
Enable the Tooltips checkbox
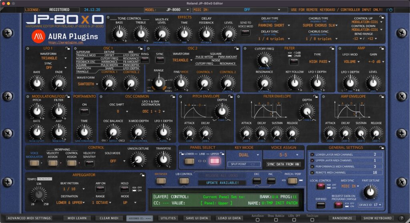coord(312,220)
